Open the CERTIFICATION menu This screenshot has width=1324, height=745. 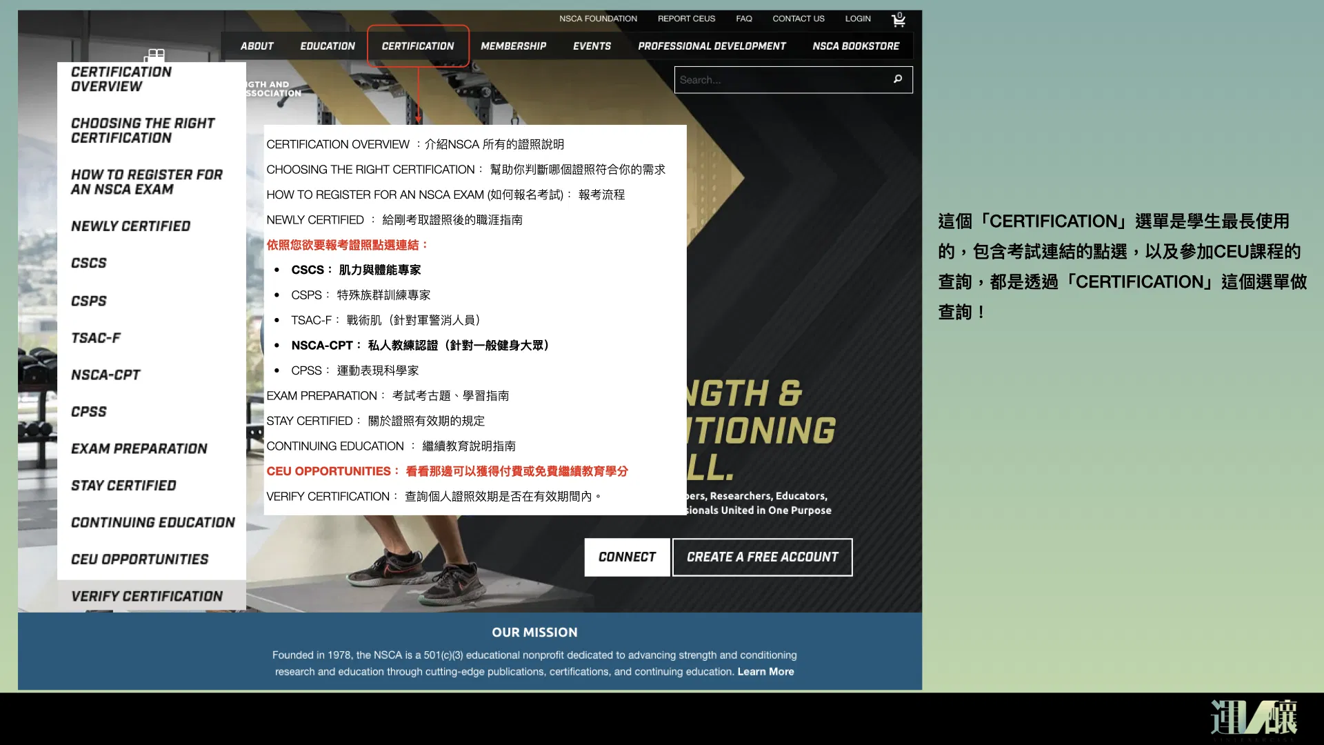point(418,46)
